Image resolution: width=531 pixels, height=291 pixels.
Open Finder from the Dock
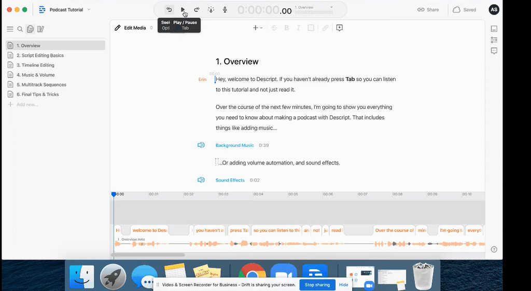81,276
